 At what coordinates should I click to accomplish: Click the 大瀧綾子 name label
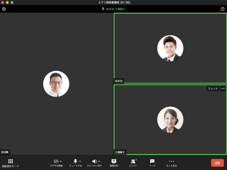tap(120, 152)
